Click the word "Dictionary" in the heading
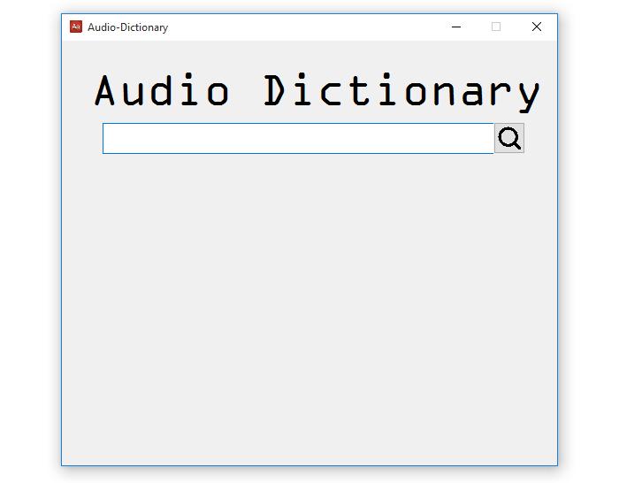 click(x=401, y=90)
